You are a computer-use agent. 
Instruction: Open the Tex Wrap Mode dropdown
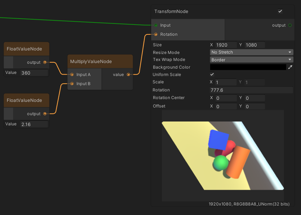pyautogui.click(x=251, y=60)
